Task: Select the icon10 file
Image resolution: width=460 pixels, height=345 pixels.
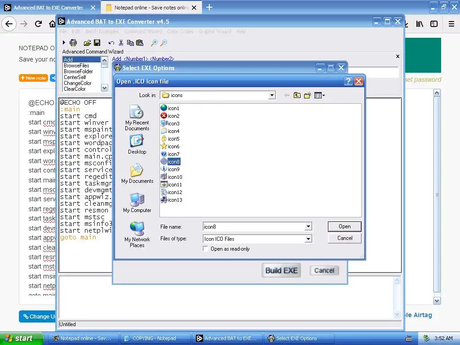Action: [171, 177]
